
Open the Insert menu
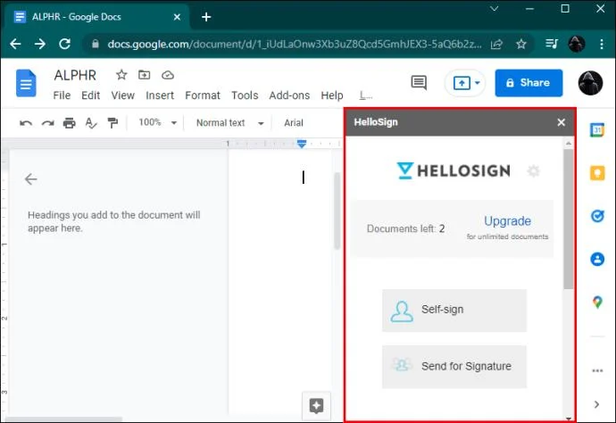pyautogui.click(x=160, y=95)
